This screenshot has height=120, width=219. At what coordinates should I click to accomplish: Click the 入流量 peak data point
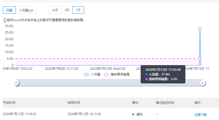click(200, 29)
